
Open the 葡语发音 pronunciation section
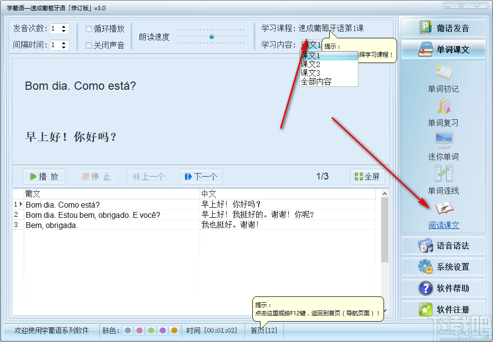[x=443, y=28]
